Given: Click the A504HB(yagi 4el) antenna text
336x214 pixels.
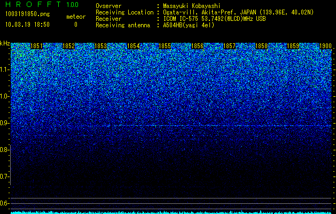Looking at the screenshot, I should point(189,25).
